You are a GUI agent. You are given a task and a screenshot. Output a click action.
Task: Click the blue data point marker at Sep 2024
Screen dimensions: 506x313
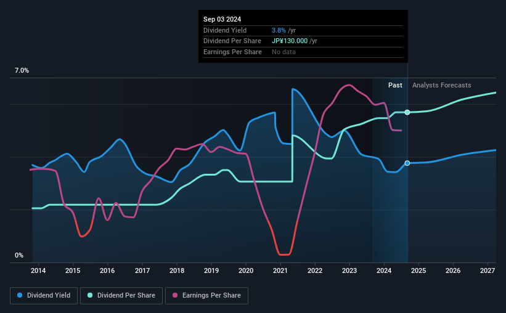[407, 163]
